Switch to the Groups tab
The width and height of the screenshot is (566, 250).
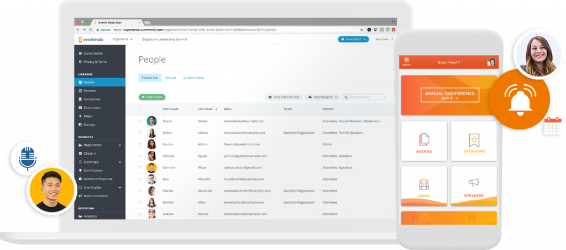tap(171, 78)
